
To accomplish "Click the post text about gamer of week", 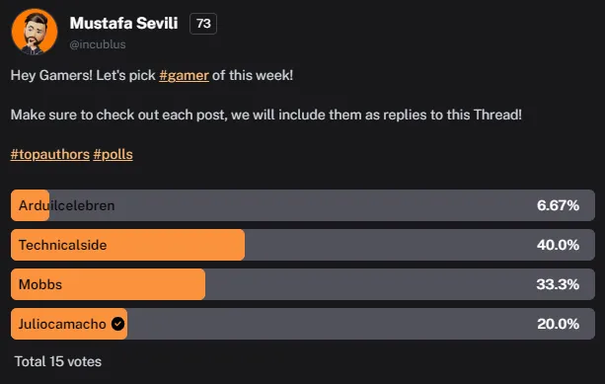I will pyautogui.click(x=152, y=75).
